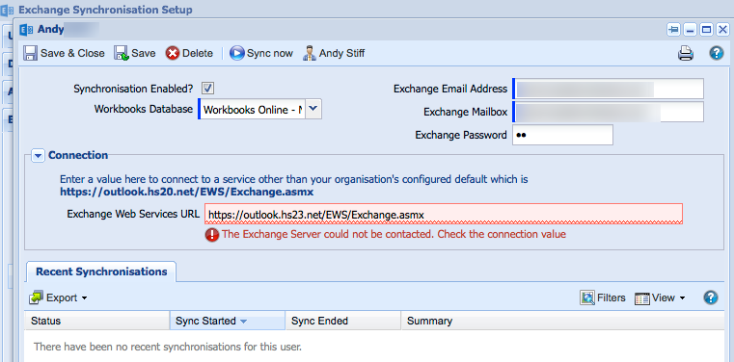Open Workbooks Database dropdown

click(313, 110)
